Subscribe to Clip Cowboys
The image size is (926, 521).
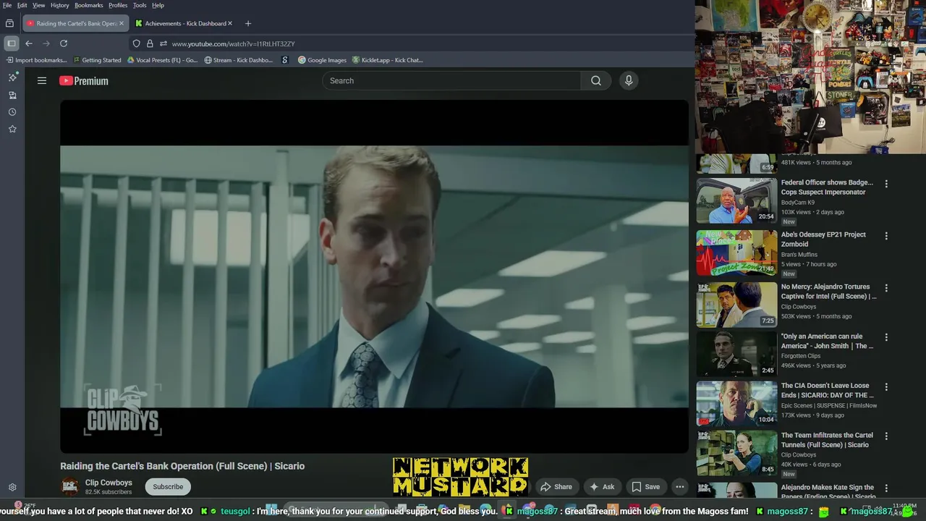168,487
